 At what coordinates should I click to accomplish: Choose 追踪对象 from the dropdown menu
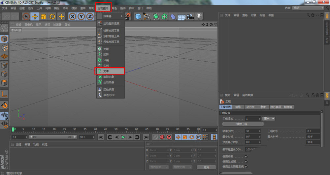click(110, 77)
